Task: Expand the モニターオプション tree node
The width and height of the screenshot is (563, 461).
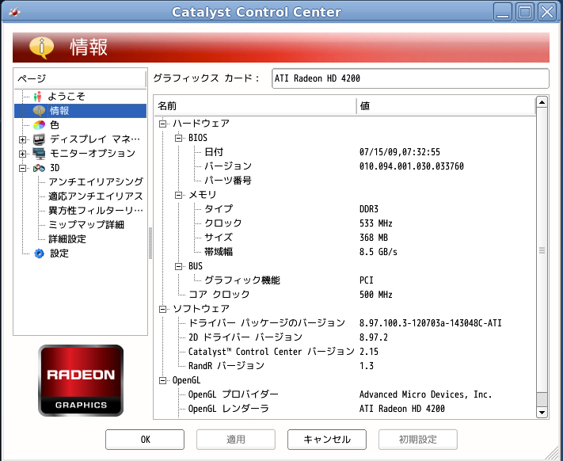Action: coord(22,154)
